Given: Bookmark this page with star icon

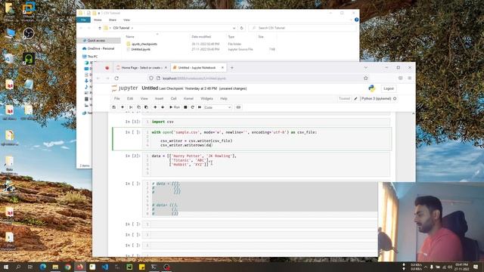Looking at the screenshot, I should [366, 79].
